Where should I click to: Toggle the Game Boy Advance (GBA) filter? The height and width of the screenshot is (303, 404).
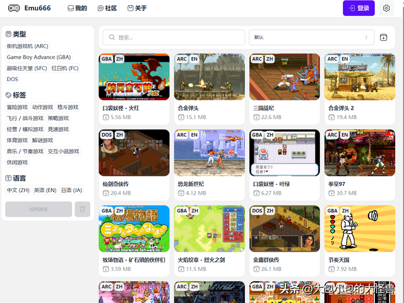coord(39,57)
